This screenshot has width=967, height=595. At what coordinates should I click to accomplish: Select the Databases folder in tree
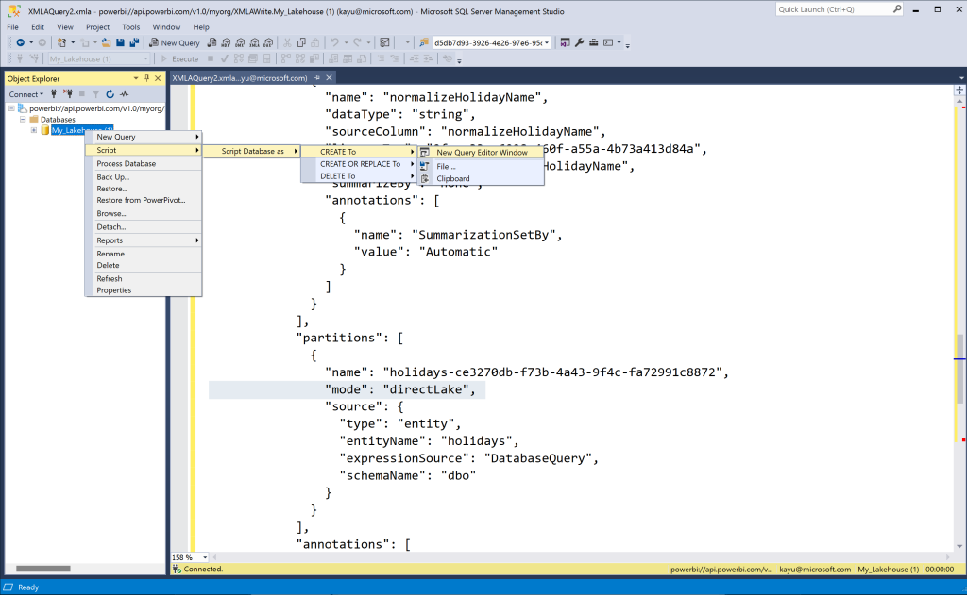click(x=58, y=120)
